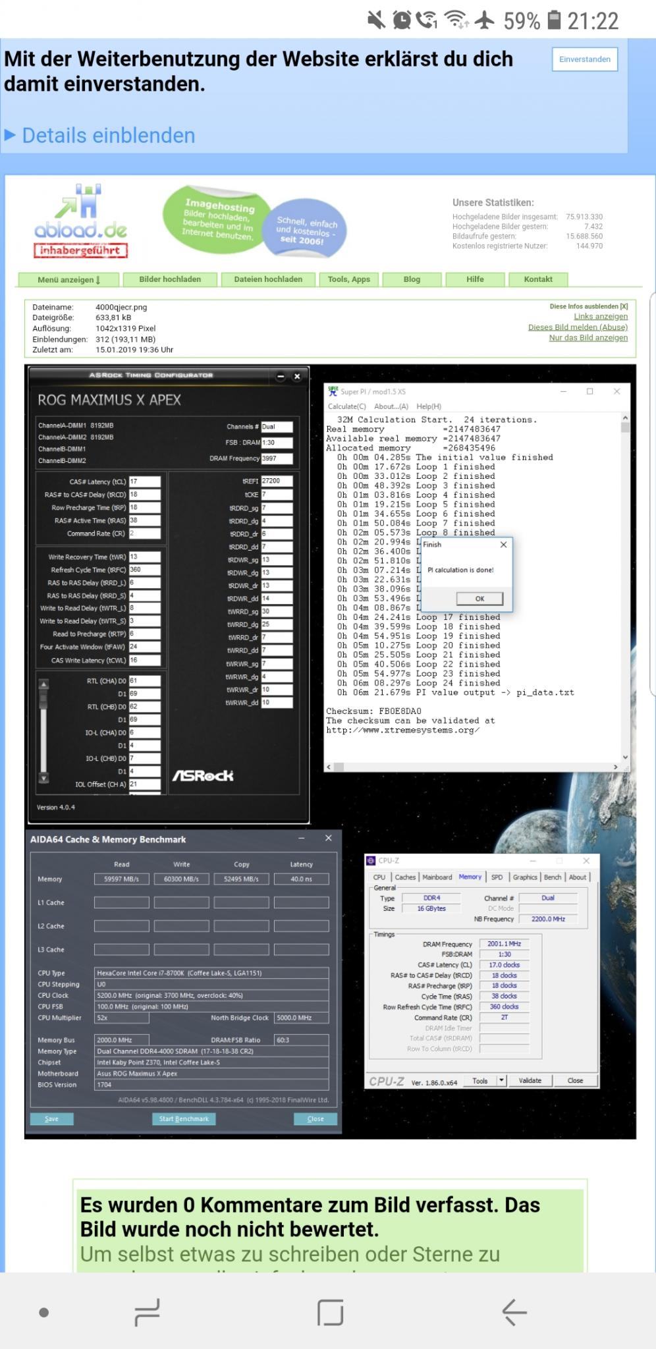Open the Blog tab
656x1349 pixels.
[x=412, y=279]
